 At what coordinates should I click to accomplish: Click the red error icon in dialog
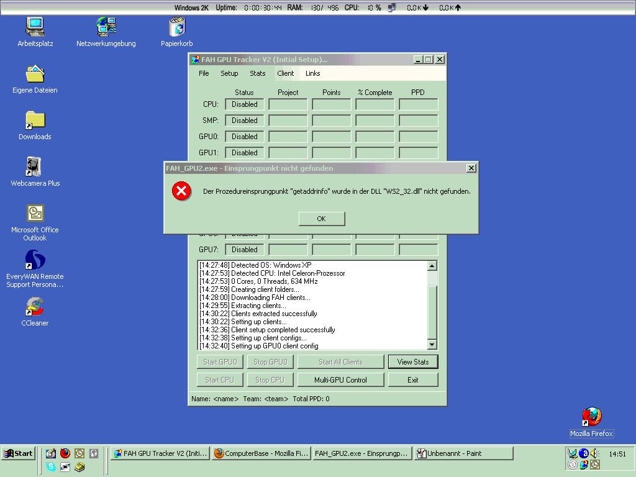point(181,191)
